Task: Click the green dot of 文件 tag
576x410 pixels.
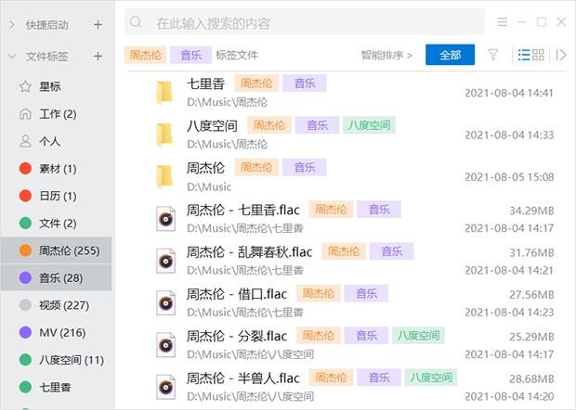Action: point(25,223)
